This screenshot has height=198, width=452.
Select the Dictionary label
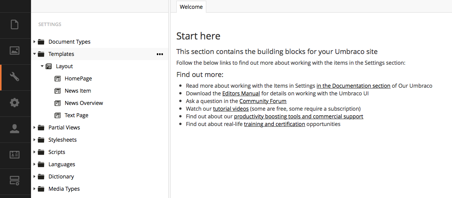pos(61,177)
